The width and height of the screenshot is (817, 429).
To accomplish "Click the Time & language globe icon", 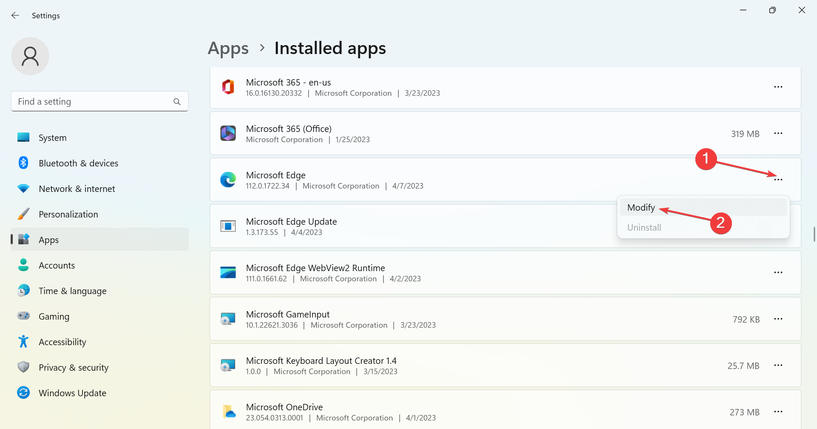I will (23, 290).
